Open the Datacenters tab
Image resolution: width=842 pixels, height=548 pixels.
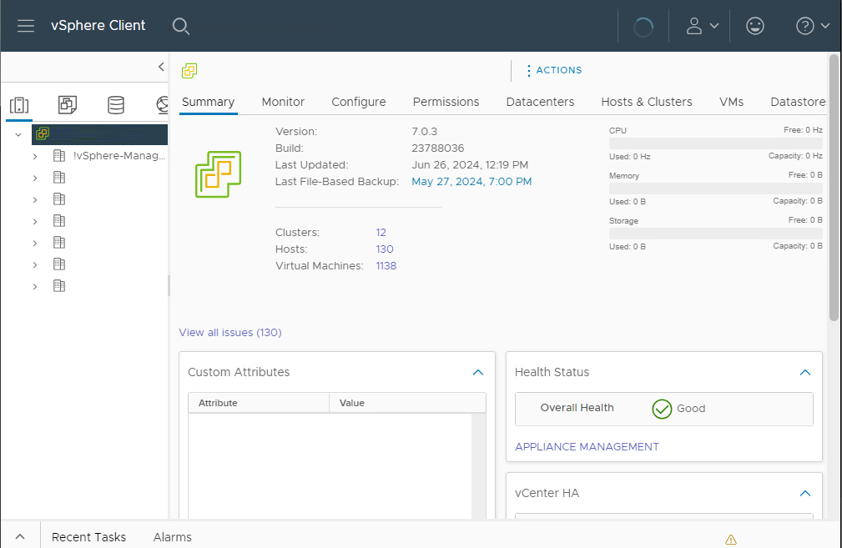540,102
